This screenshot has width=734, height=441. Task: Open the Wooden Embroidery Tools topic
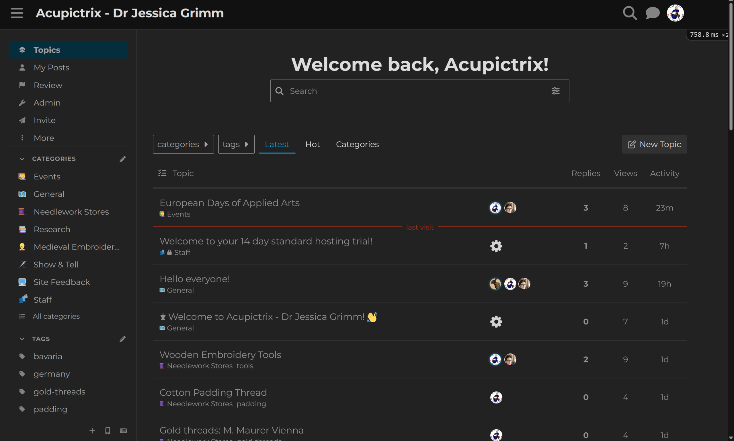[220, 354]
